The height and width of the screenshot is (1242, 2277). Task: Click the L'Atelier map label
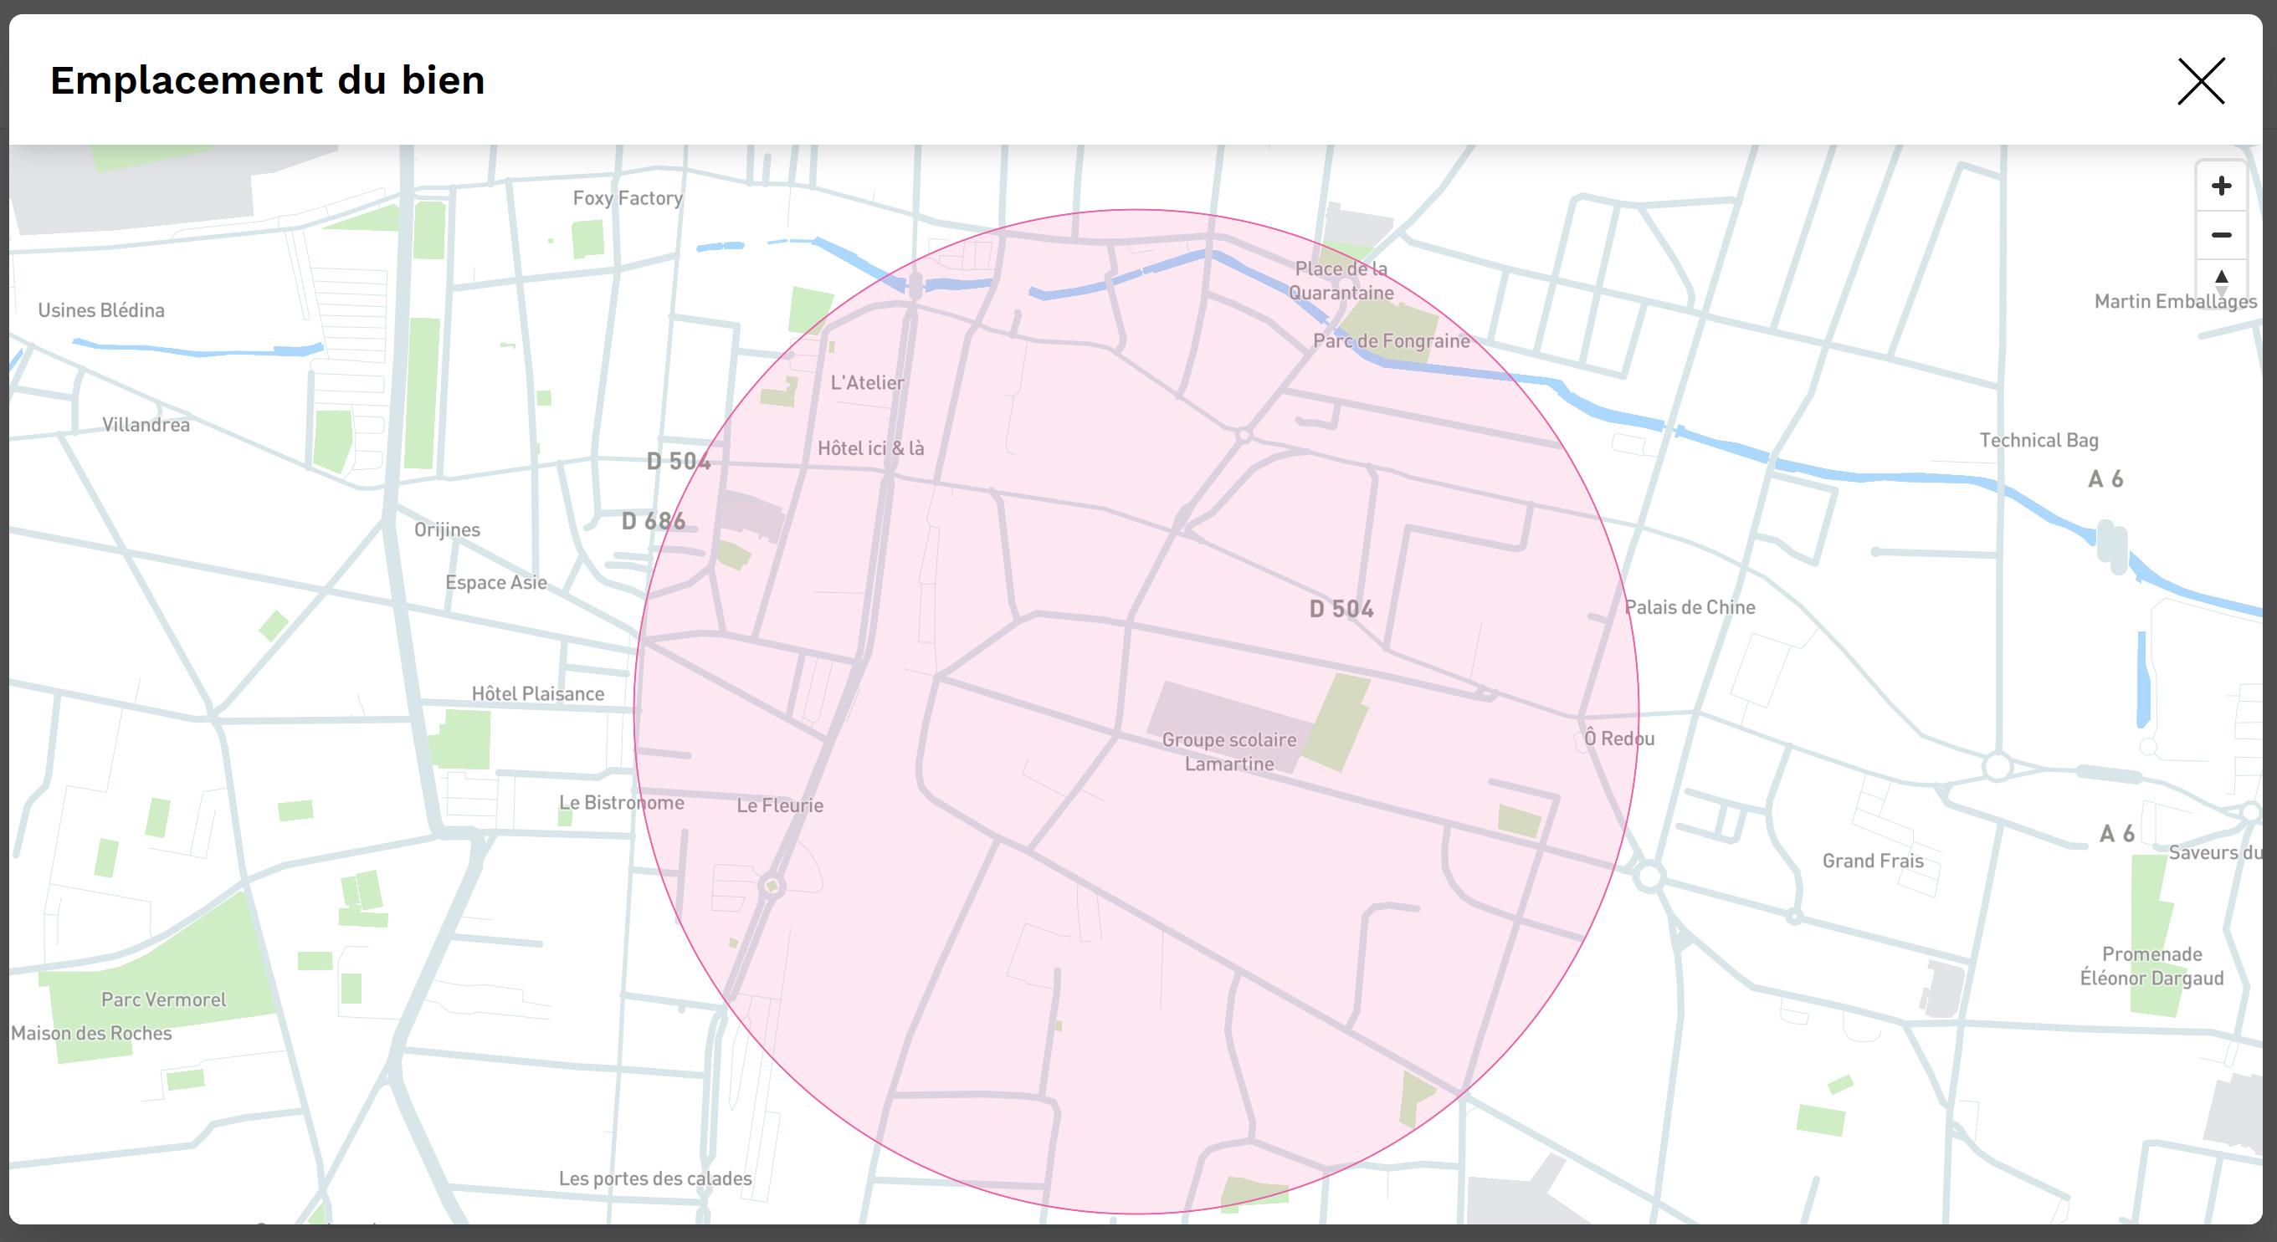[867, 382]
